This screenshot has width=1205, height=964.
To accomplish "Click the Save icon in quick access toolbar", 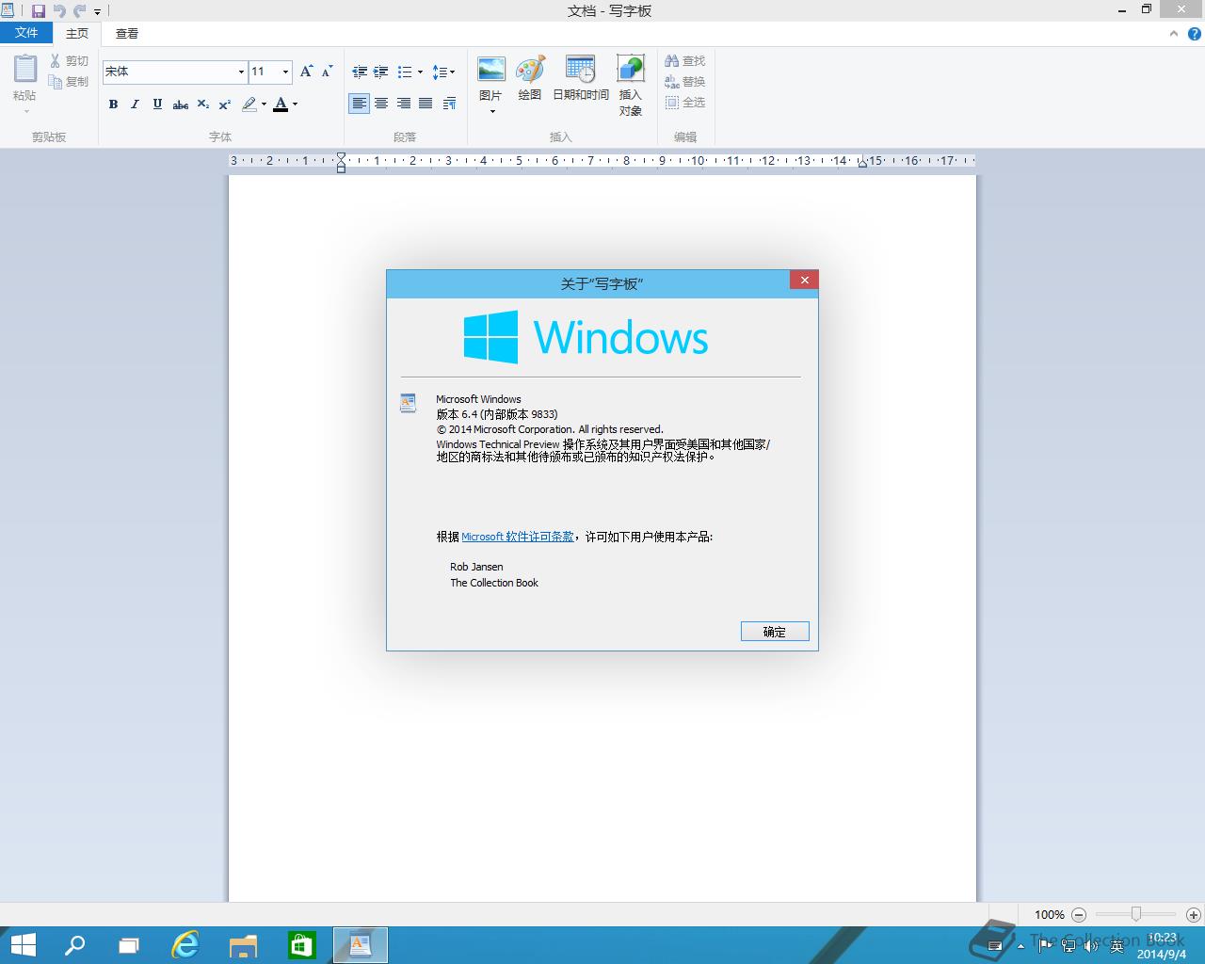I will click(39, 11).
